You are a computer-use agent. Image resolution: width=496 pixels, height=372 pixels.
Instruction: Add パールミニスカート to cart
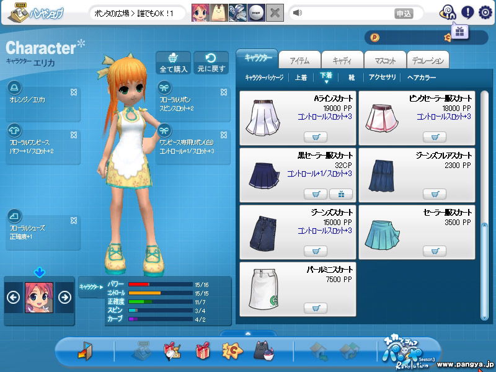pos(316,308)
